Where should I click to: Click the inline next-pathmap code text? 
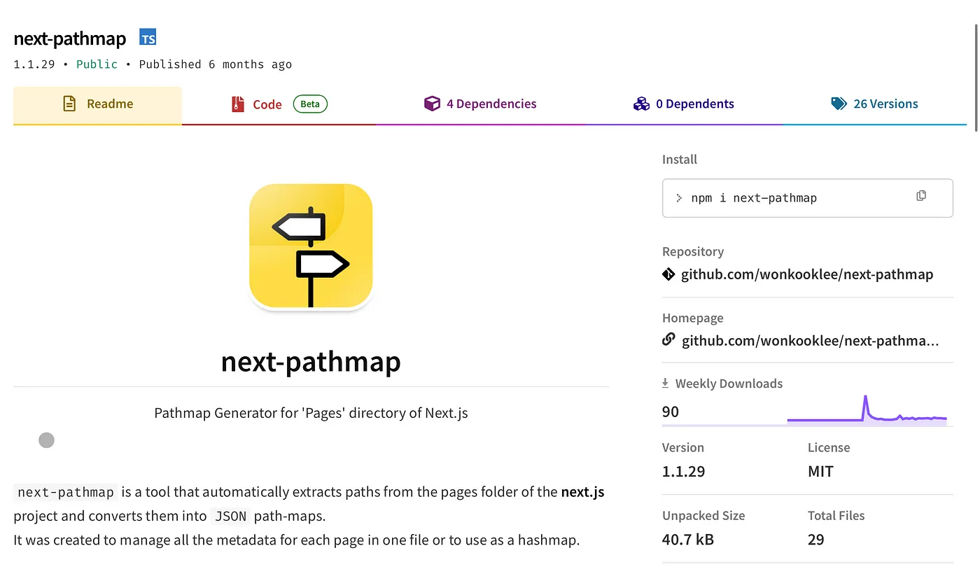(x=66, y=492)
